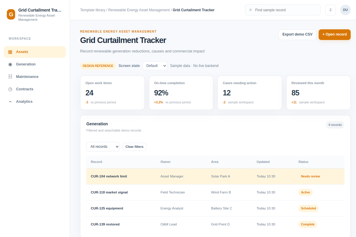356x237 pixels.
Task: Go to the Generation menu item
Action: [x=35, y=64]
